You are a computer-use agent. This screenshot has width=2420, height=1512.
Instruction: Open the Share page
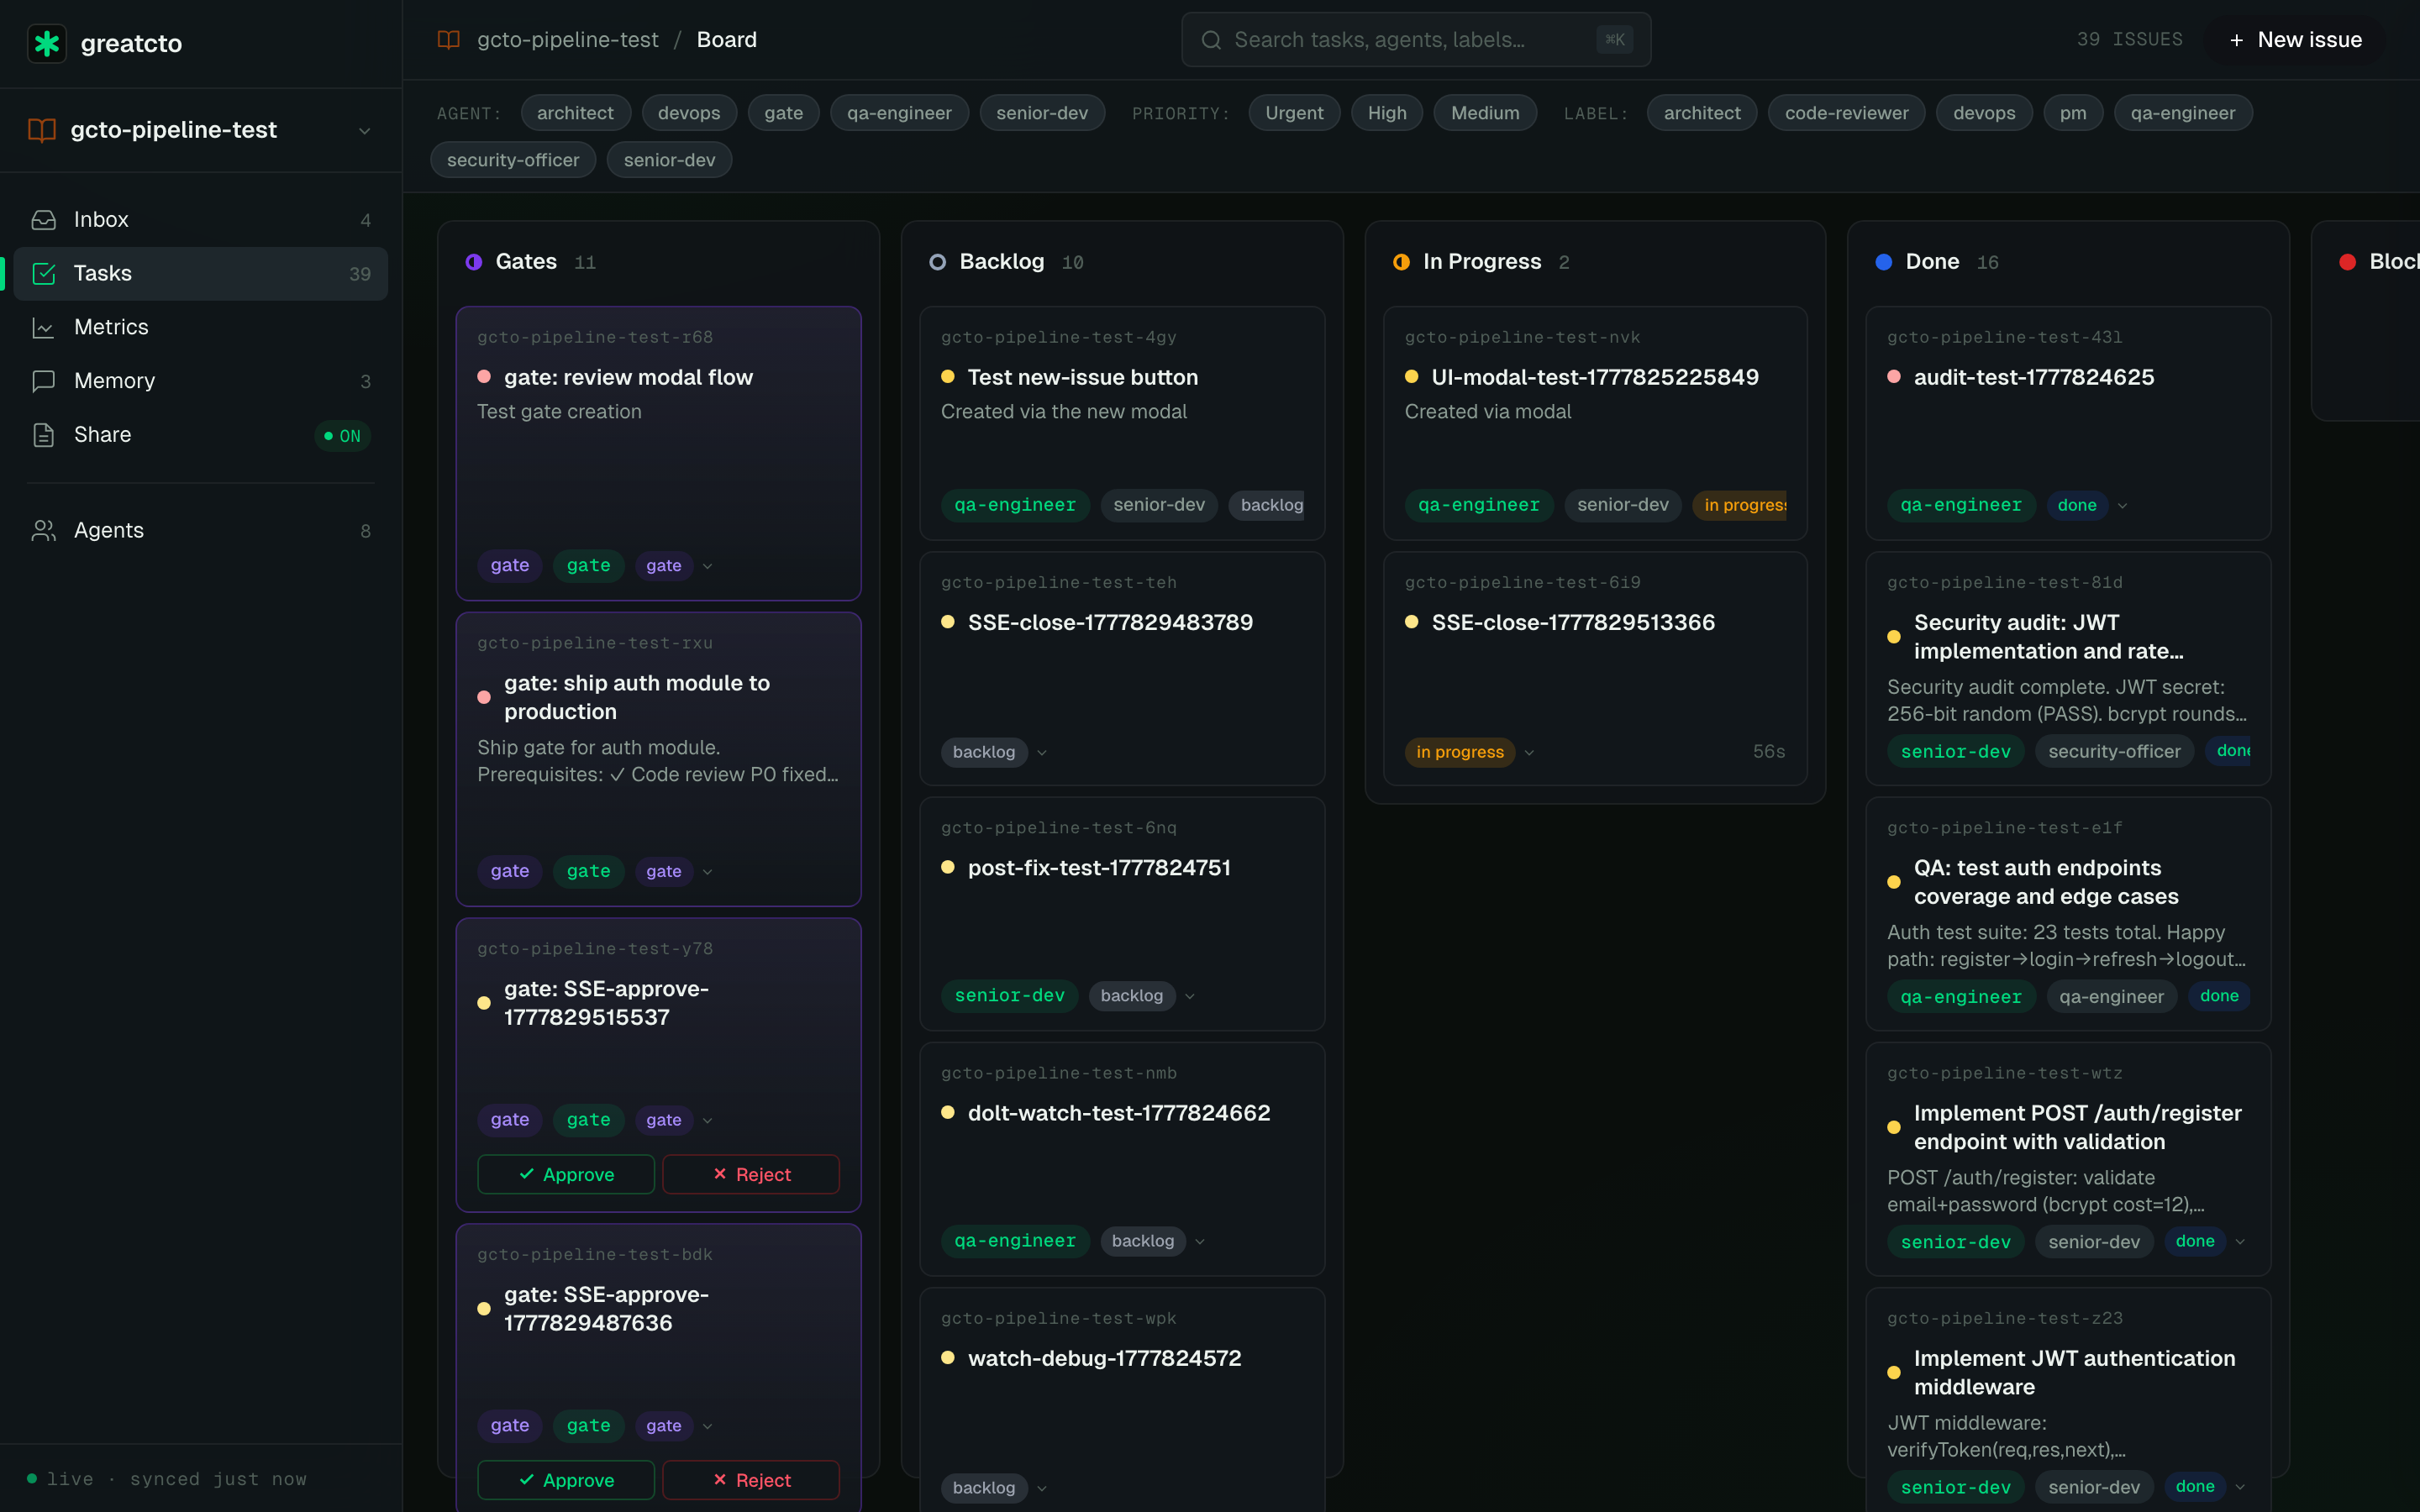pyautogui.click(x=201, y=435)
